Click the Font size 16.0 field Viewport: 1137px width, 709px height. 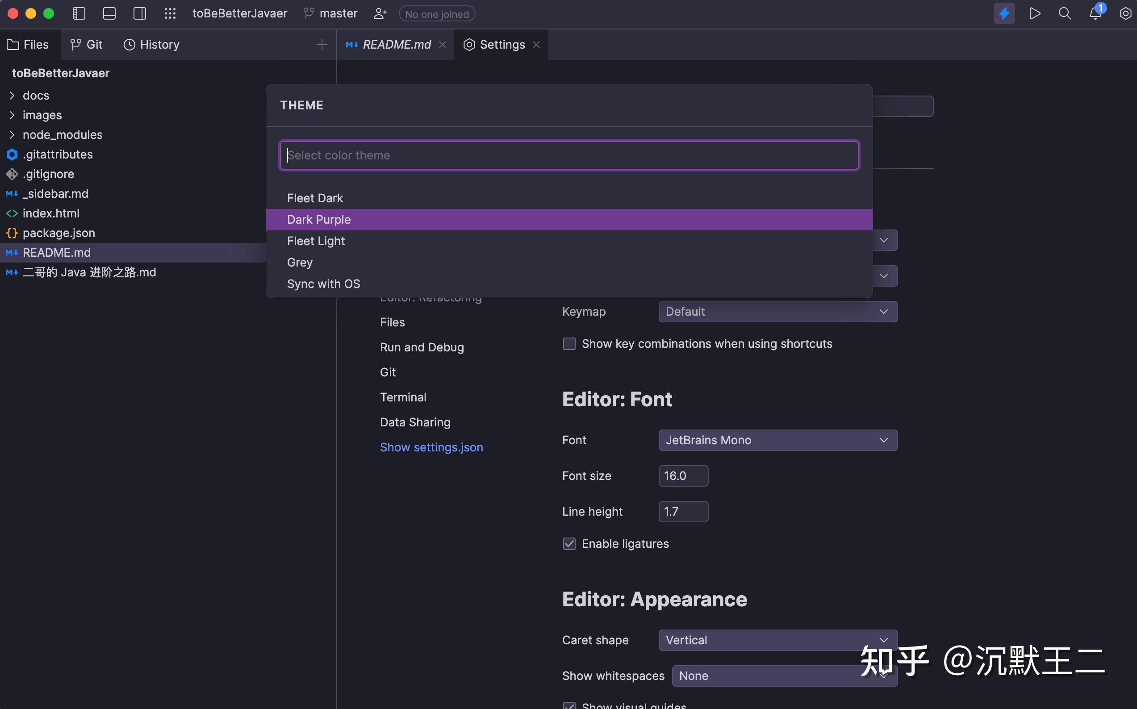(683, 476)
